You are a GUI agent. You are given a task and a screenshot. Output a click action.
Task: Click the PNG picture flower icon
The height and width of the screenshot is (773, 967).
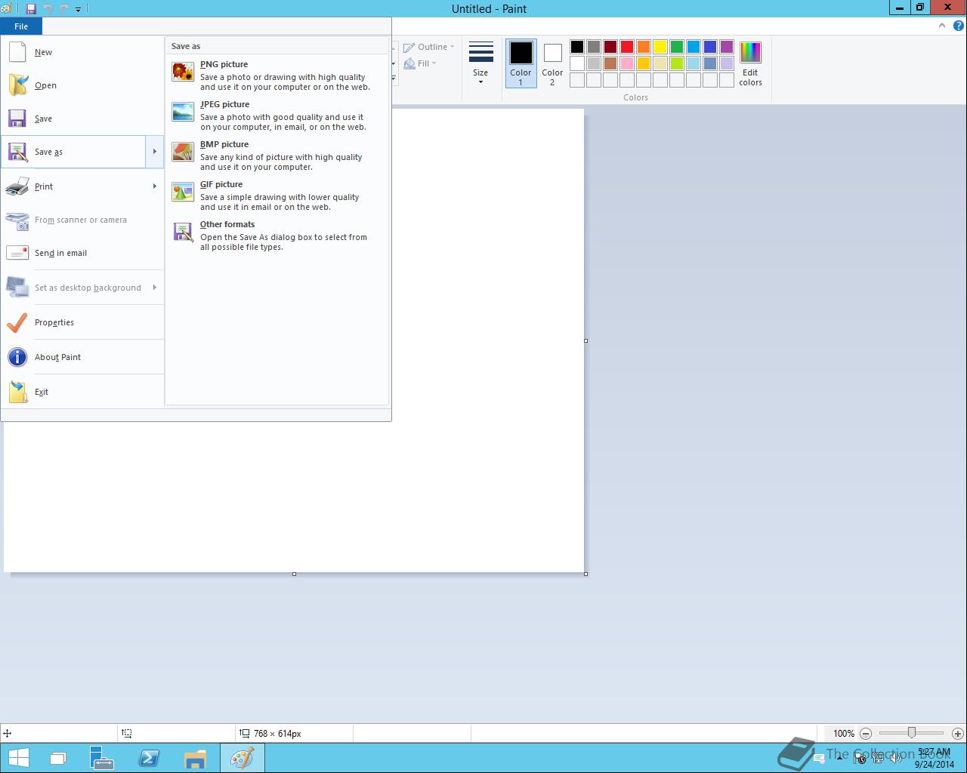coord(183,72)
